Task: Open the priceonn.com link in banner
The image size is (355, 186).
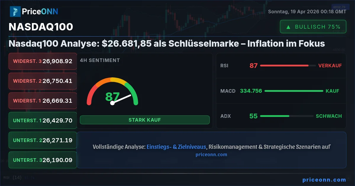Action: point(212,154)
